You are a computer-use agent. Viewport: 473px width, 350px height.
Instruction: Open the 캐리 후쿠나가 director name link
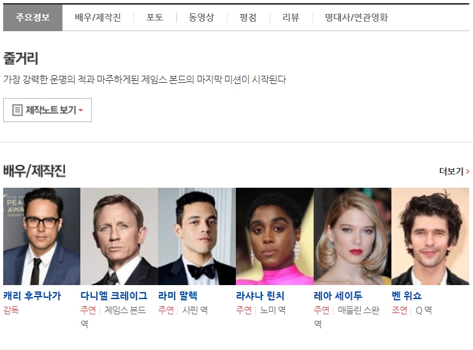click(33, 296)
